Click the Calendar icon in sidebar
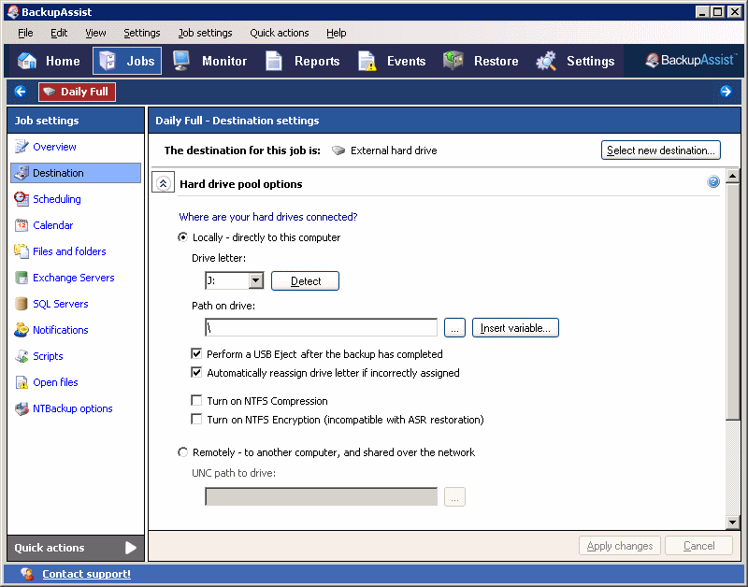This screenshot has height=587, width=748. (x=22, y=225)
